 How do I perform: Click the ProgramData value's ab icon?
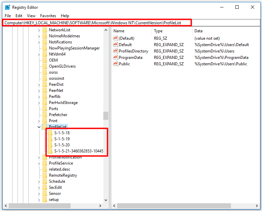tap(115, 57)
